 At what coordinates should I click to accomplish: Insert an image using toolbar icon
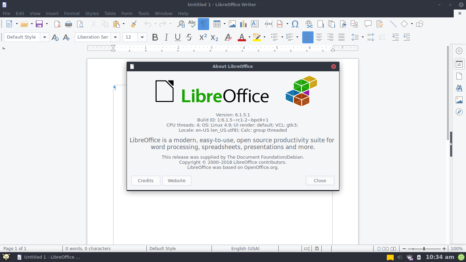pos(232,24)
